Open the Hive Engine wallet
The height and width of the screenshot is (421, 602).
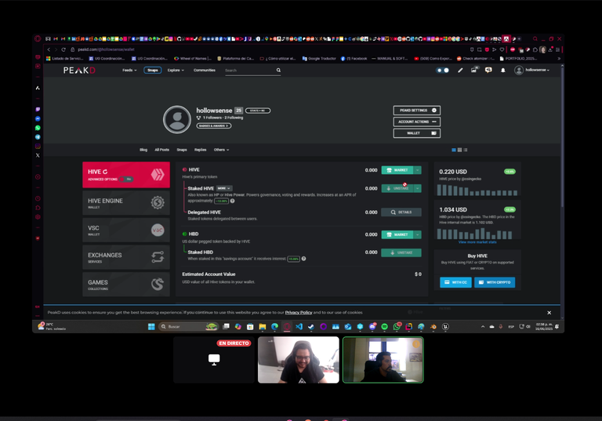pyautogui.click(x=126, y=202)
